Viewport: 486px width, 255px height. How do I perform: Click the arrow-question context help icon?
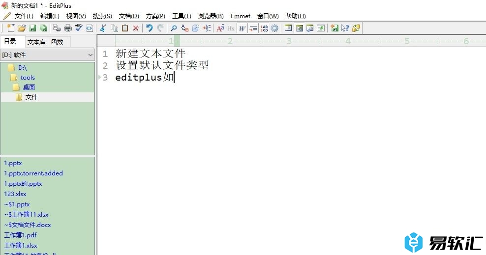345,28
